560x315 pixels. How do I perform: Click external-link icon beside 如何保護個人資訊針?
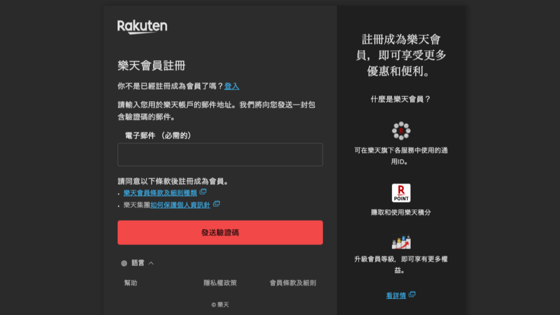point(217,204)
